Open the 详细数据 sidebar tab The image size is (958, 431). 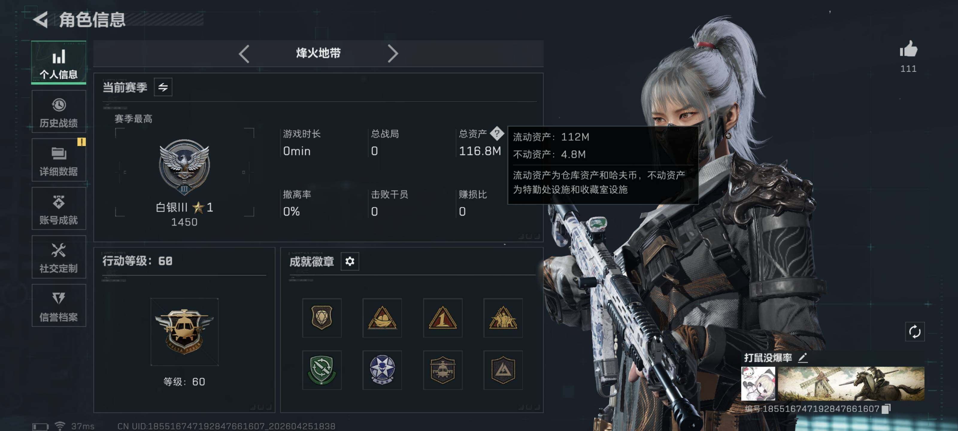click(59, 160)
